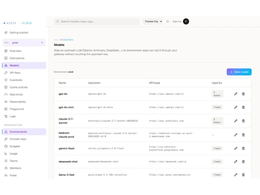Delete the bedrock-claude-prod model
This screenshot has width=260, height=195.
click(x=243, y=135)
